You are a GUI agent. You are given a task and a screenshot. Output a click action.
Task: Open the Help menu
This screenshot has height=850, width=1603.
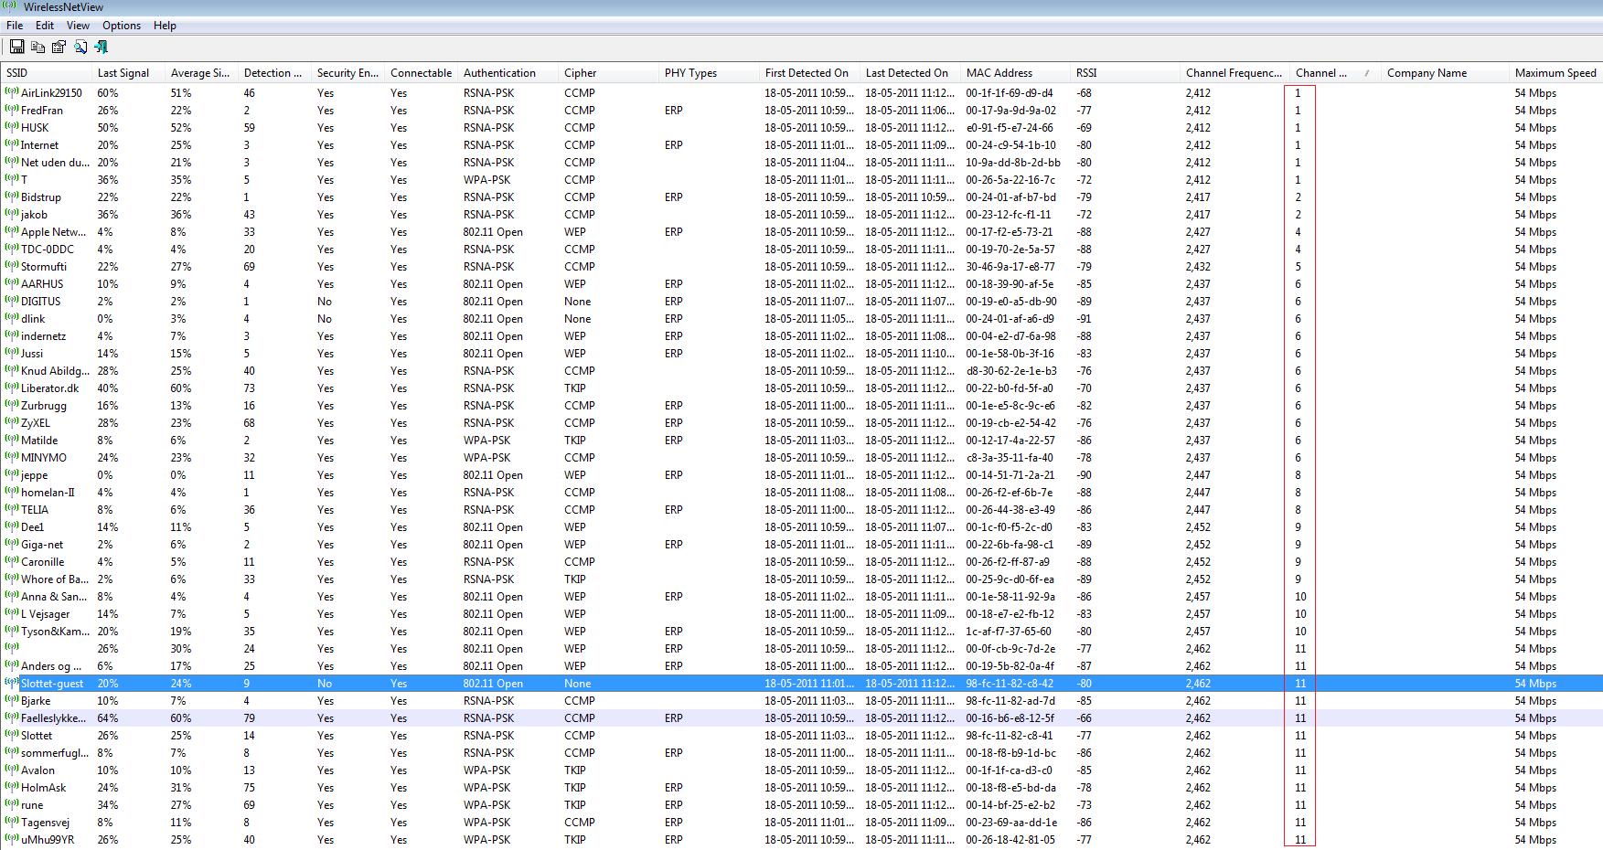pos(165,26)
